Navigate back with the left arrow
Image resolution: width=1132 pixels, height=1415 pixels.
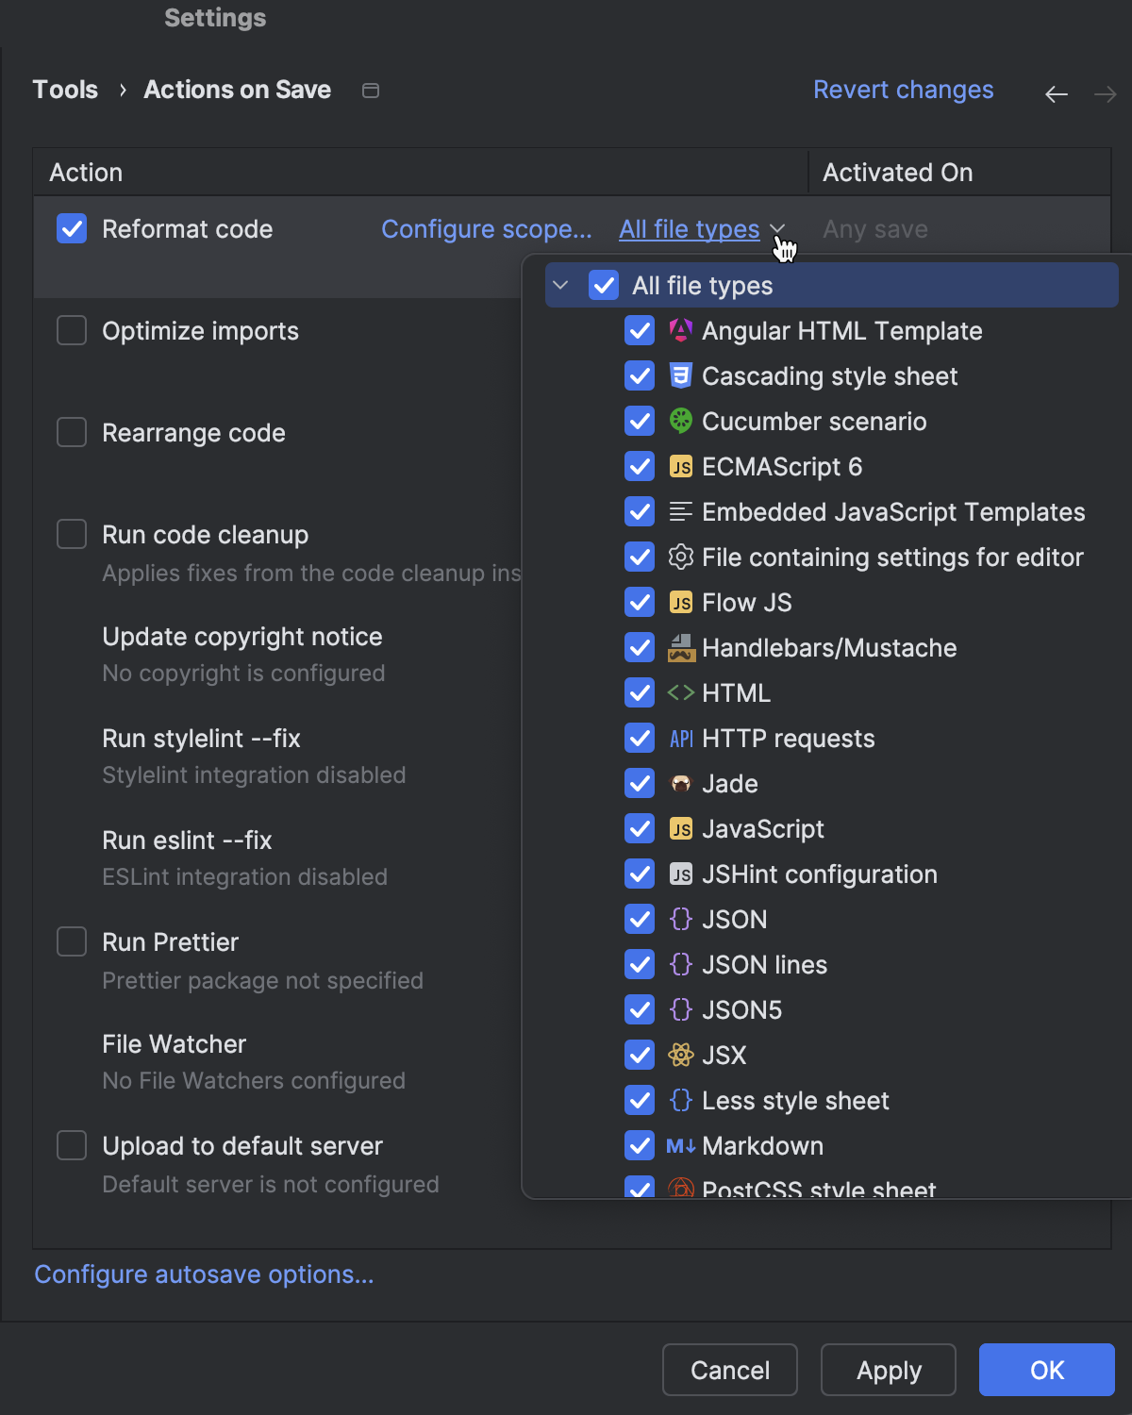click(x=1056, y=93)
